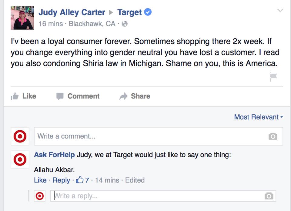Image resolution: width=291 pixels, height=211 pixels.
Task: Click Target's bullseye avatar beside the comment box
Action: [x=20, y=136]
